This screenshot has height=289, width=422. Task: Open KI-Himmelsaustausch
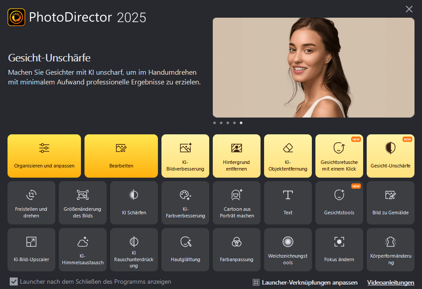click(x=82, y=249)
